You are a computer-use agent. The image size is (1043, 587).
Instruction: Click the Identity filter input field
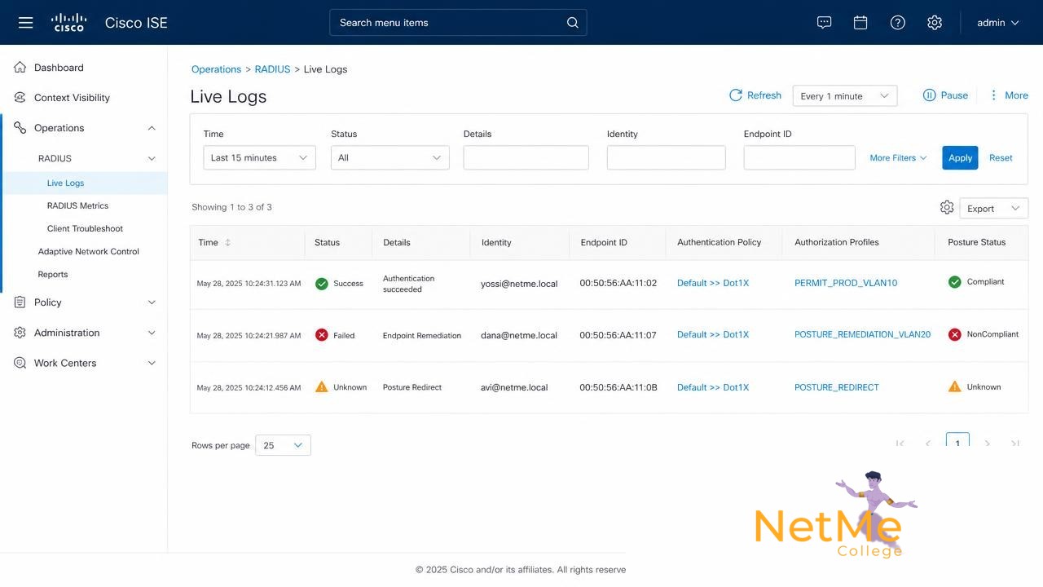666,158
